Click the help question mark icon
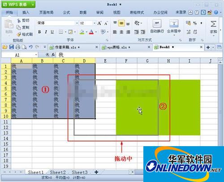Image resolution: width=224 pixels, height=182 pixels. [216, 13]
